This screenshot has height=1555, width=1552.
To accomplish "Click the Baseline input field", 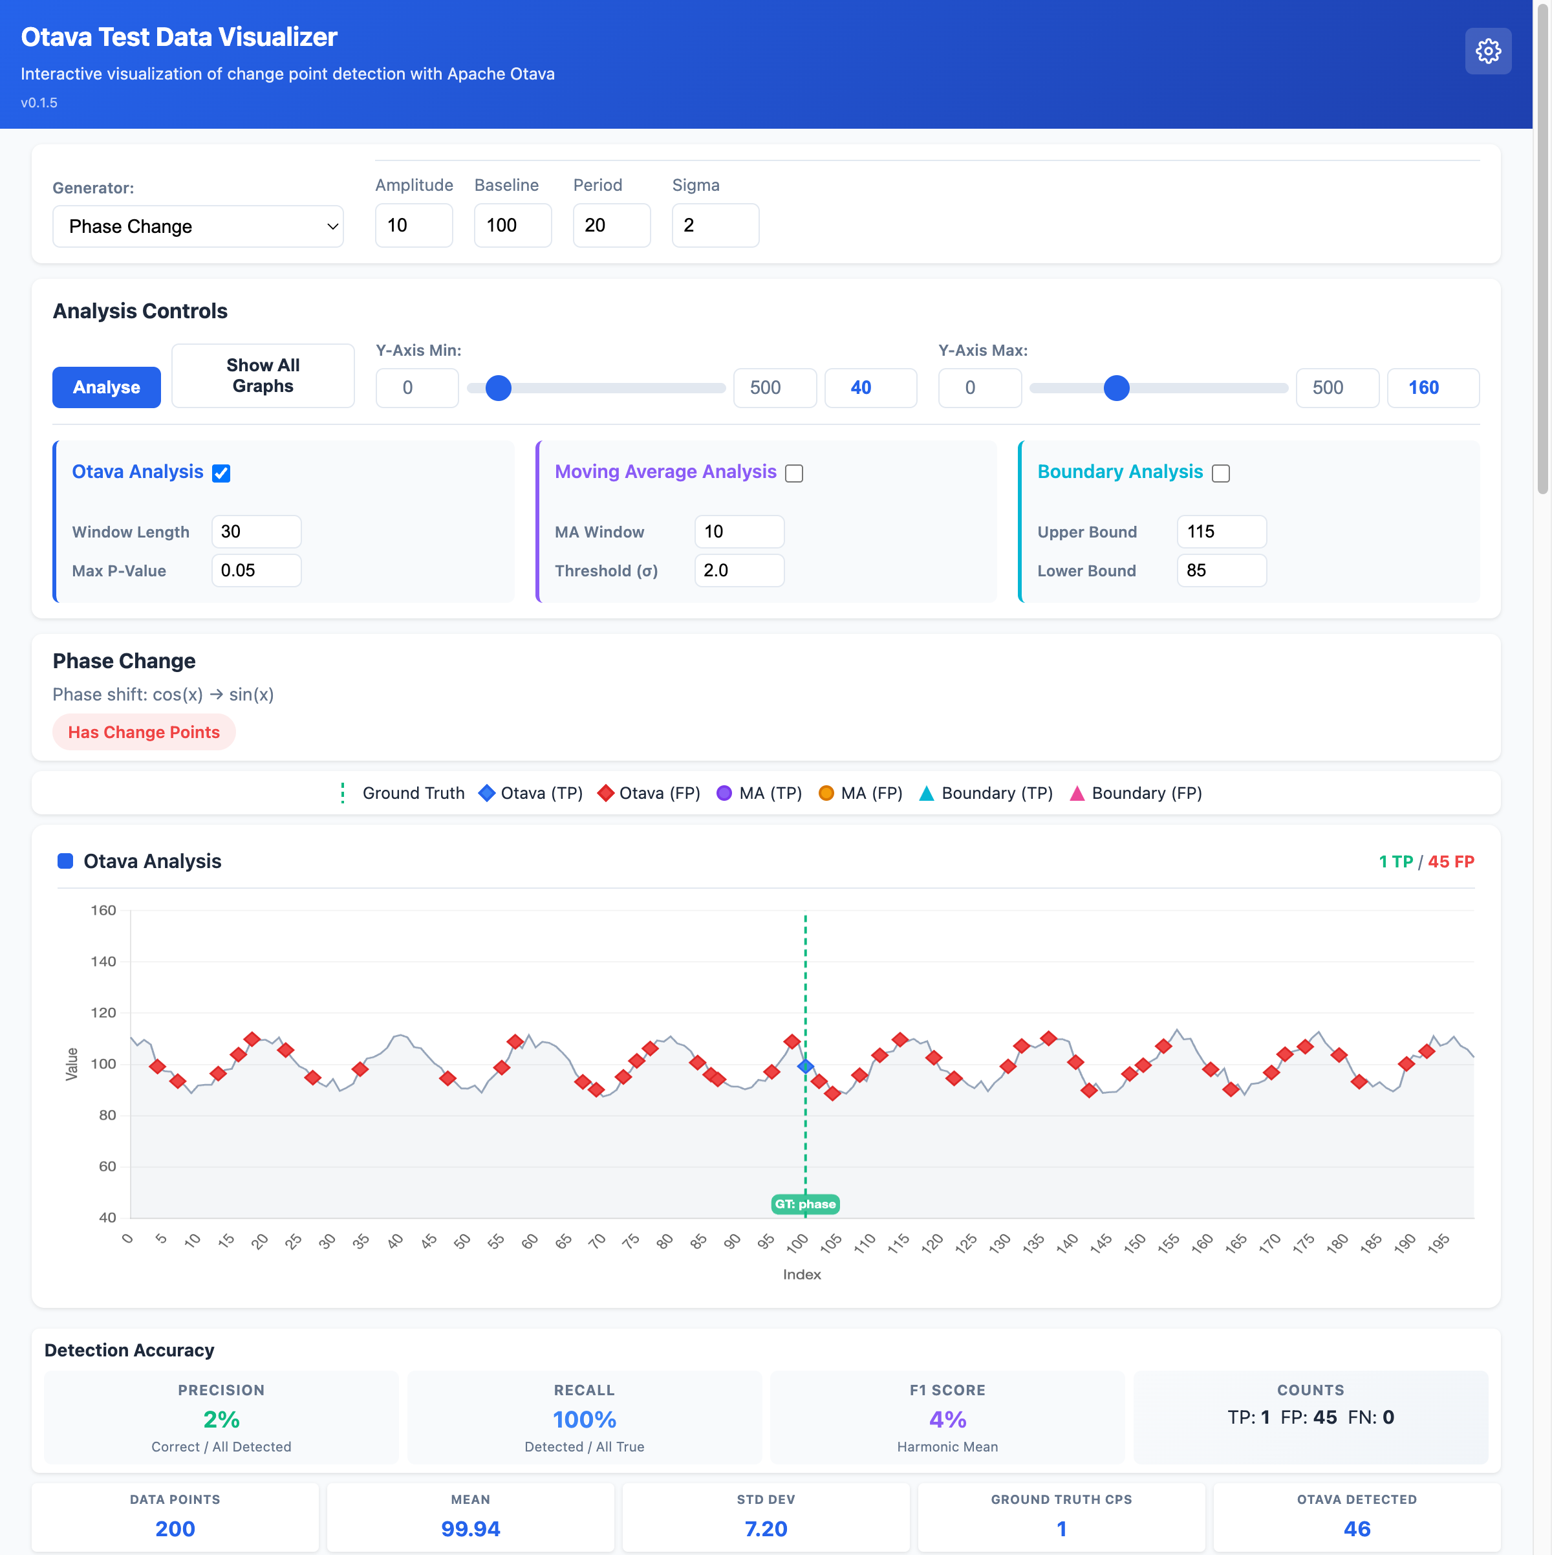I will (513, 225).
